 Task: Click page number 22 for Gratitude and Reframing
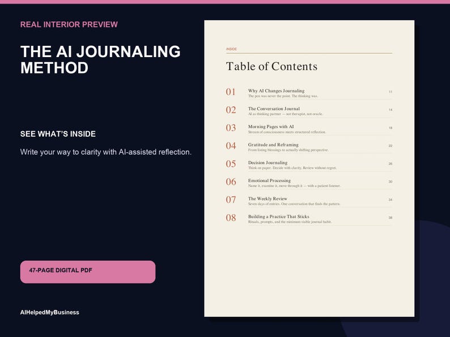[x=390, y=146]
